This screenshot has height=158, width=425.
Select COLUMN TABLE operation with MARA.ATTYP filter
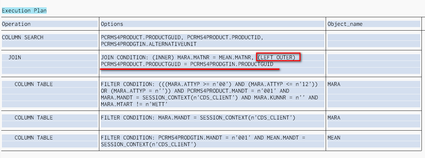click(x=34, y=84)
